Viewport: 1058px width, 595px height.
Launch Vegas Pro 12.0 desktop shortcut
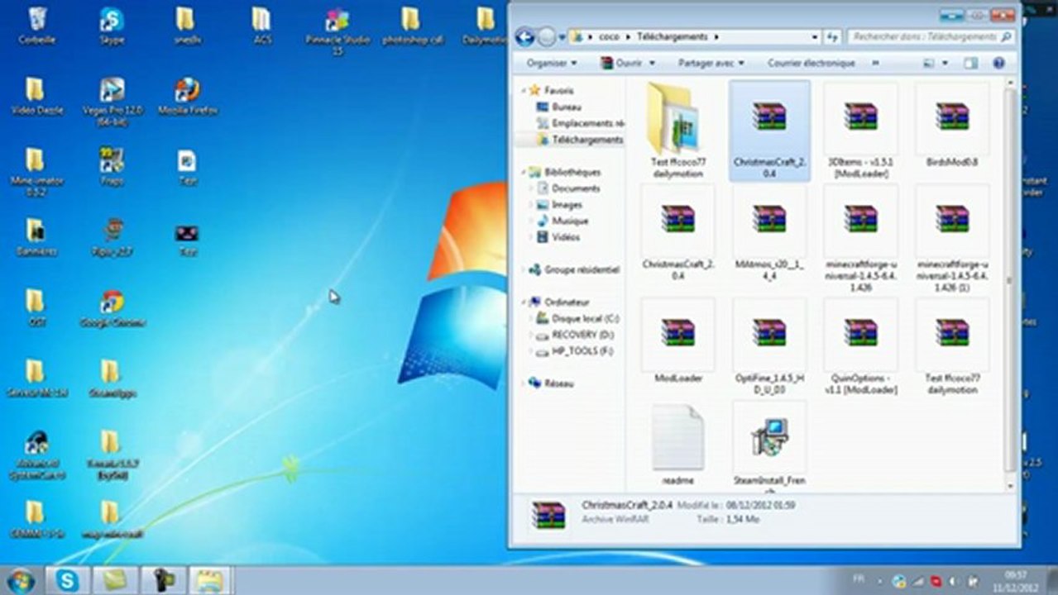pos(112,101)
